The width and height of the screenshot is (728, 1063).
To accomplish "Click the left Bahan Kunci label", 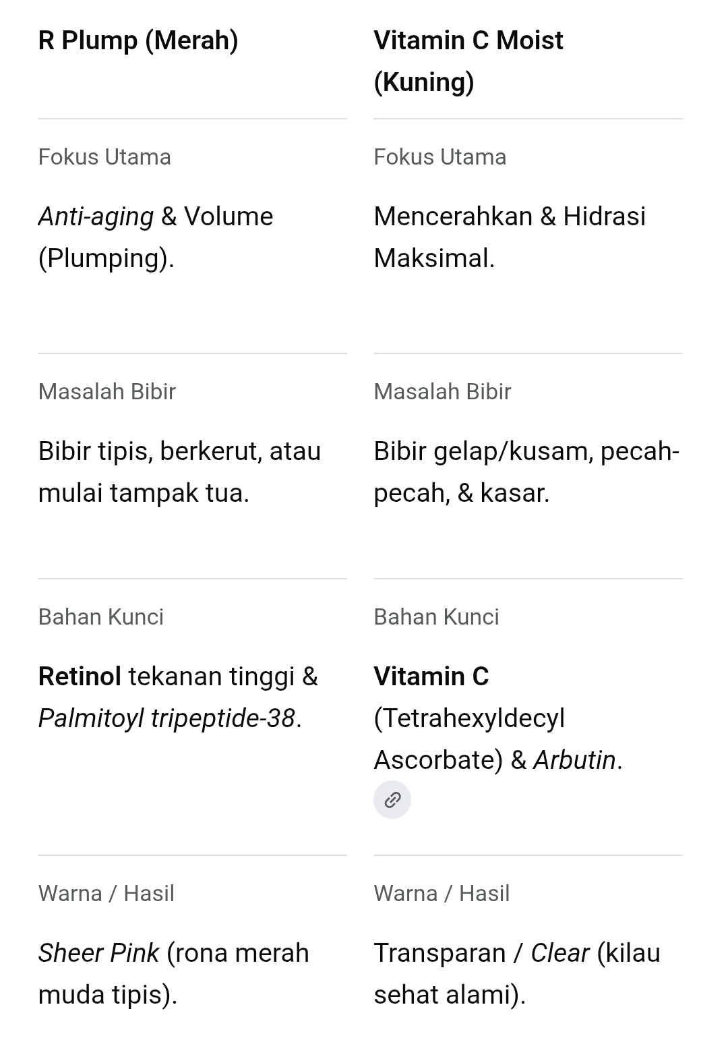I will 101,617.
